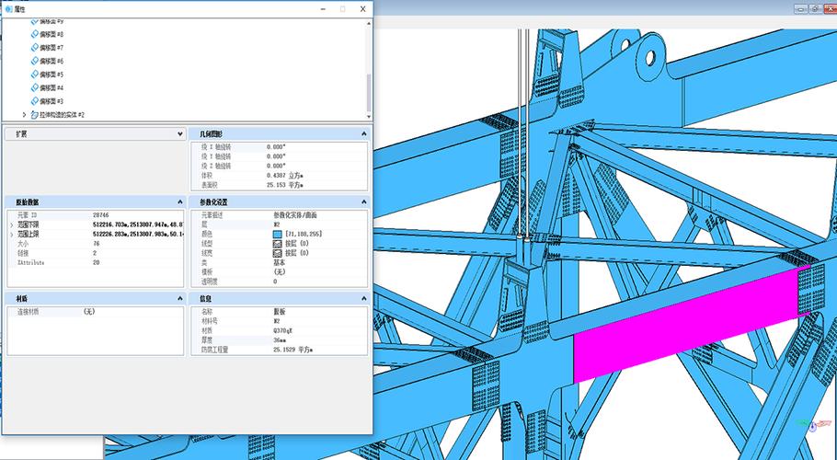Minimize the main CAD window
This screenshot has height=460, width=837.
[x=800, y=8]
